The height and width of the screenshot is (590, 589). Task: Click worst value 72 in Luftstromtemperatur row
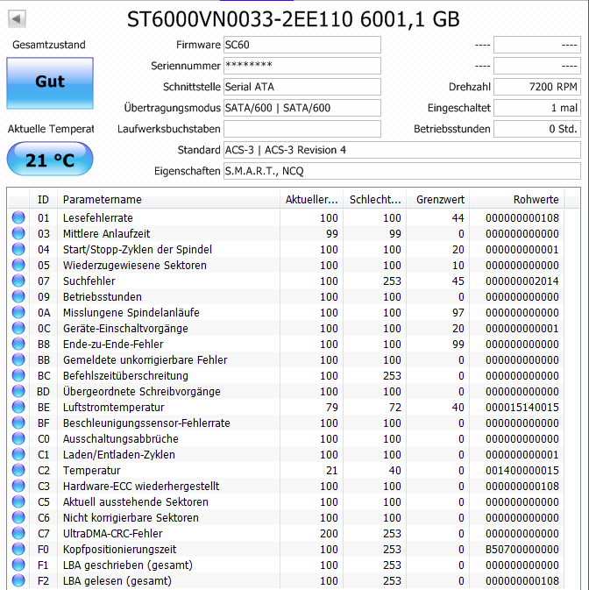tap(395, 408)
